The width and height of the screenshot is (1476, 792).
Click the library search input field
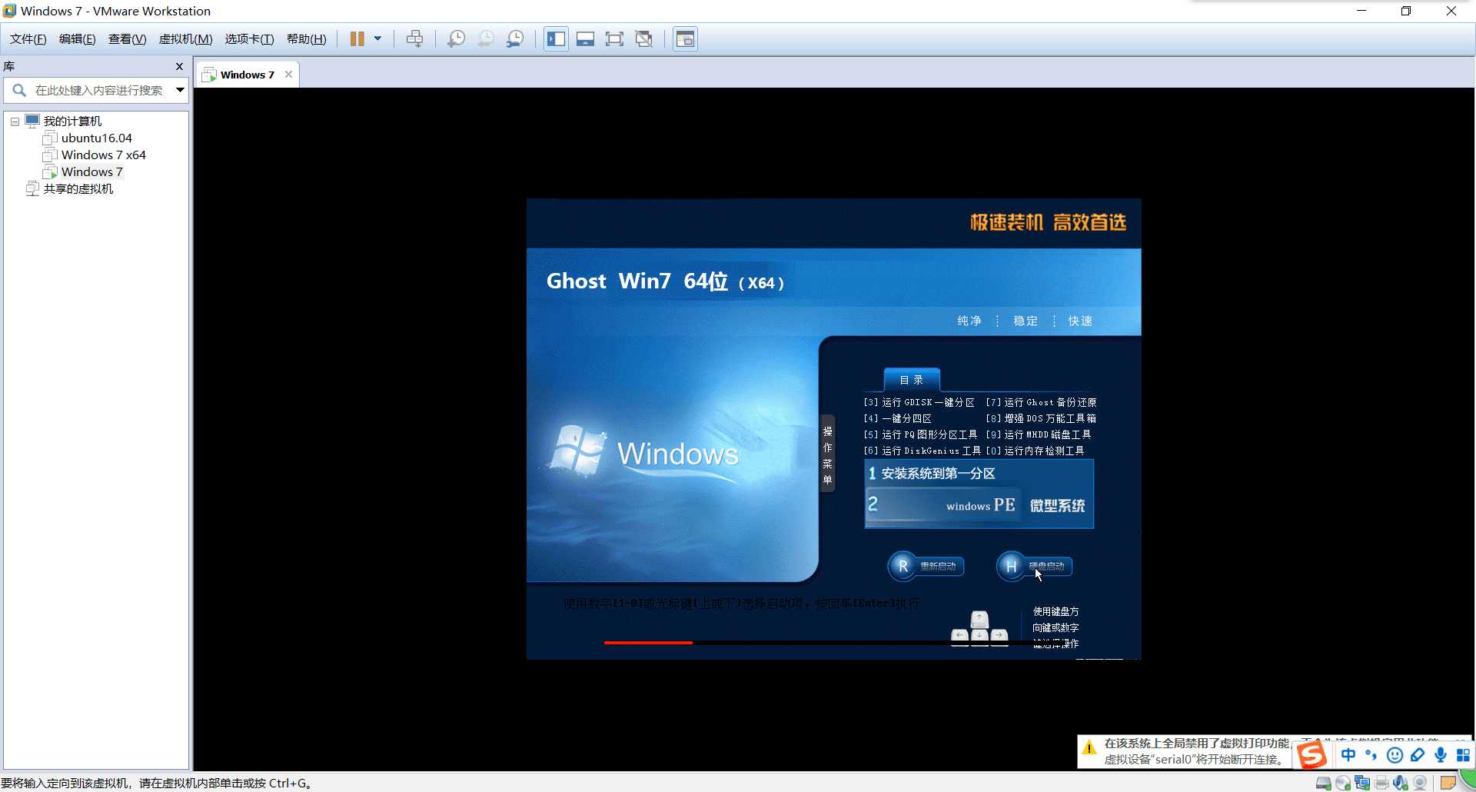[96, 91]
